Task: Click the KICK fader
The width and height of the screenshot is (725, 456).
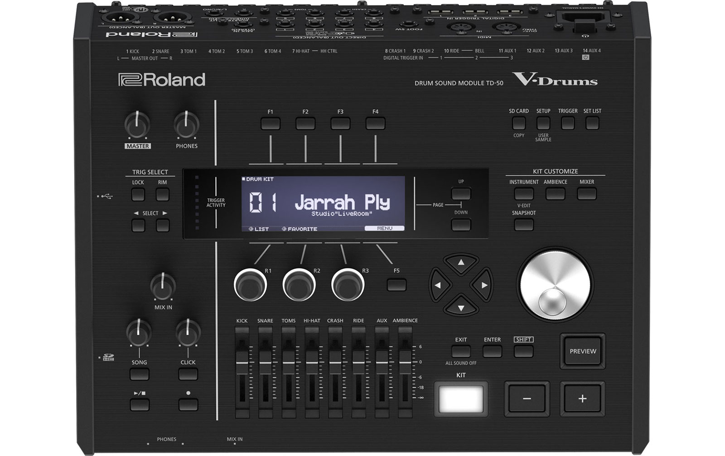Action: click(x=242, y=363)
